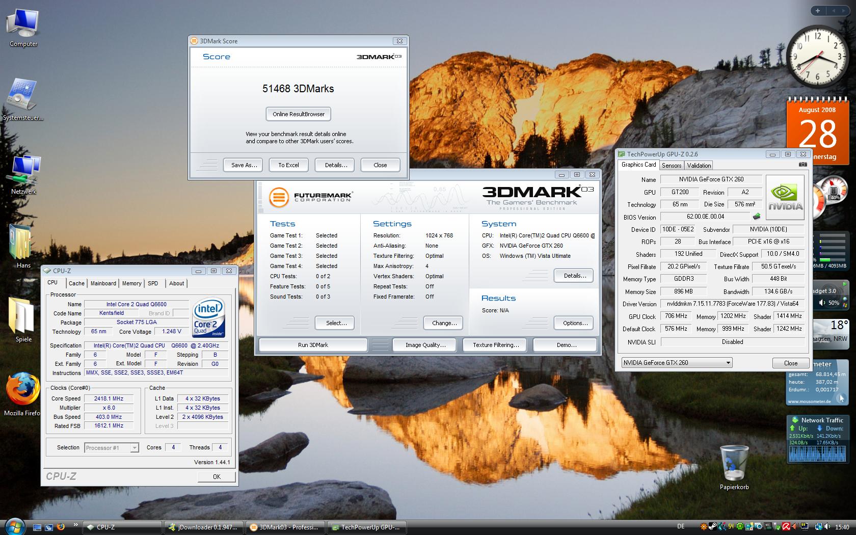Click the green ICQ flower tray icon

tap(740, 527)
